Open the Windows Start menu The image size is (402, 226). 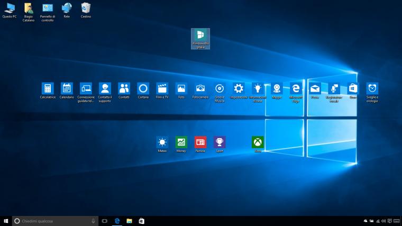(x=6, y=221)
